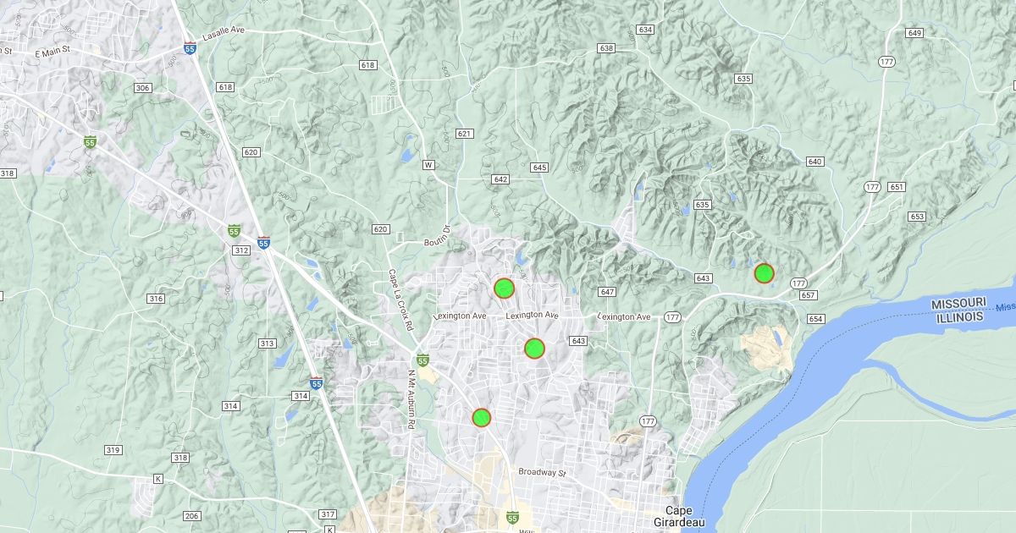
Task: Click the route 306 shield
Action: 142,88
